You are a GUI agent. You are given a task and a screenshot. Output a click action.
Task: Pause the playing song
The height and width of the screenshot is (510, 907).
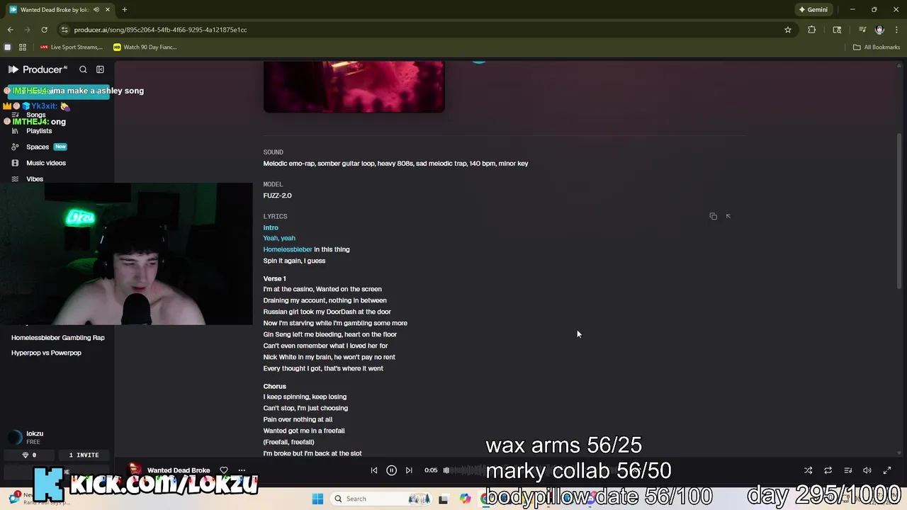[391, 470]
